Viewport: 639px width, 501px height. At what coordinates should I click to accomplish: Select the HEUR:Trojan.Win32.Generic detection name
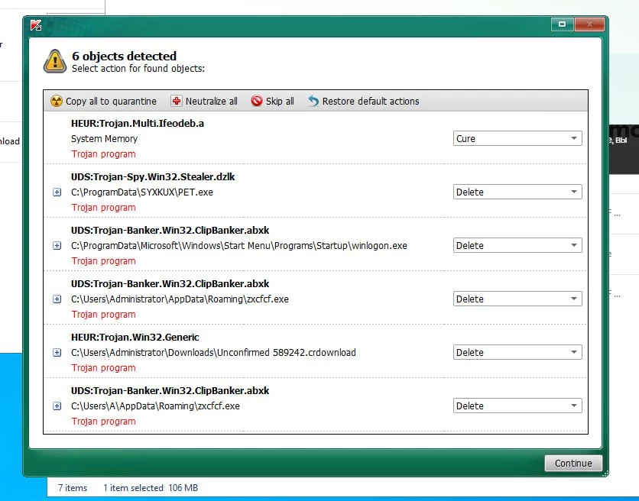click(x=135, y=338)
